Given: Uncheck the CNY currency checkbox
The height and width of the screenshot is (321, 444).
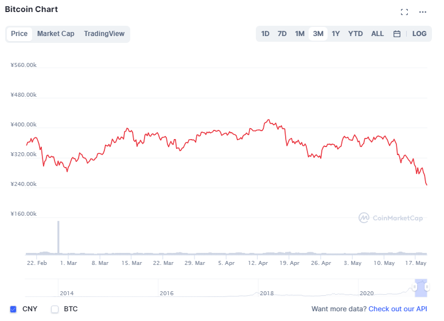Looking at the screenshot, I should (13, 310).
